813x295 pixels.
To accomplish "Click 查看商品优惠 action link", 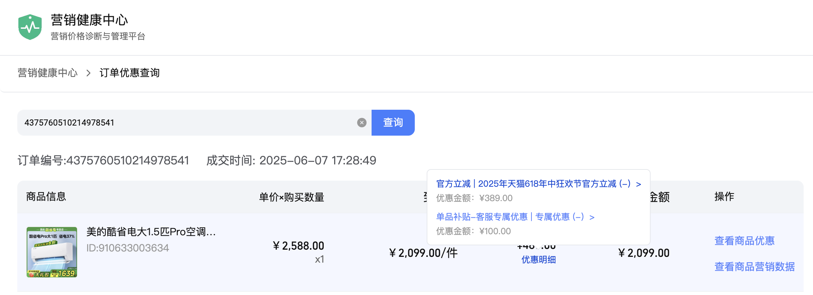I will click(745, 241).
